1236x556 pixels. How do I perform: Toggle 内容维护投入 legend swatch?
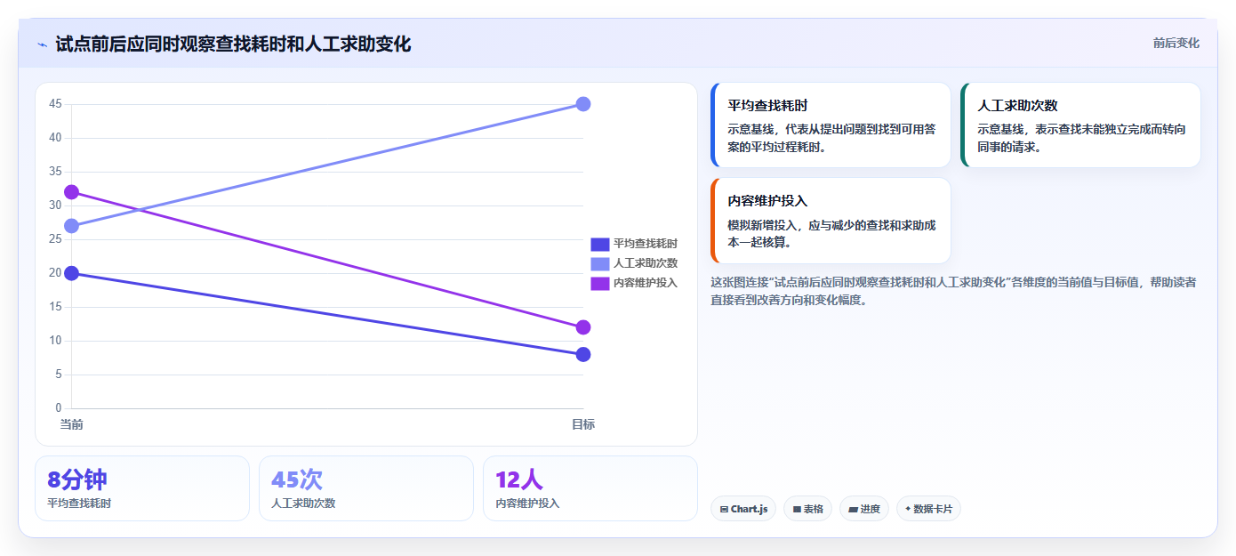(600, 283)
